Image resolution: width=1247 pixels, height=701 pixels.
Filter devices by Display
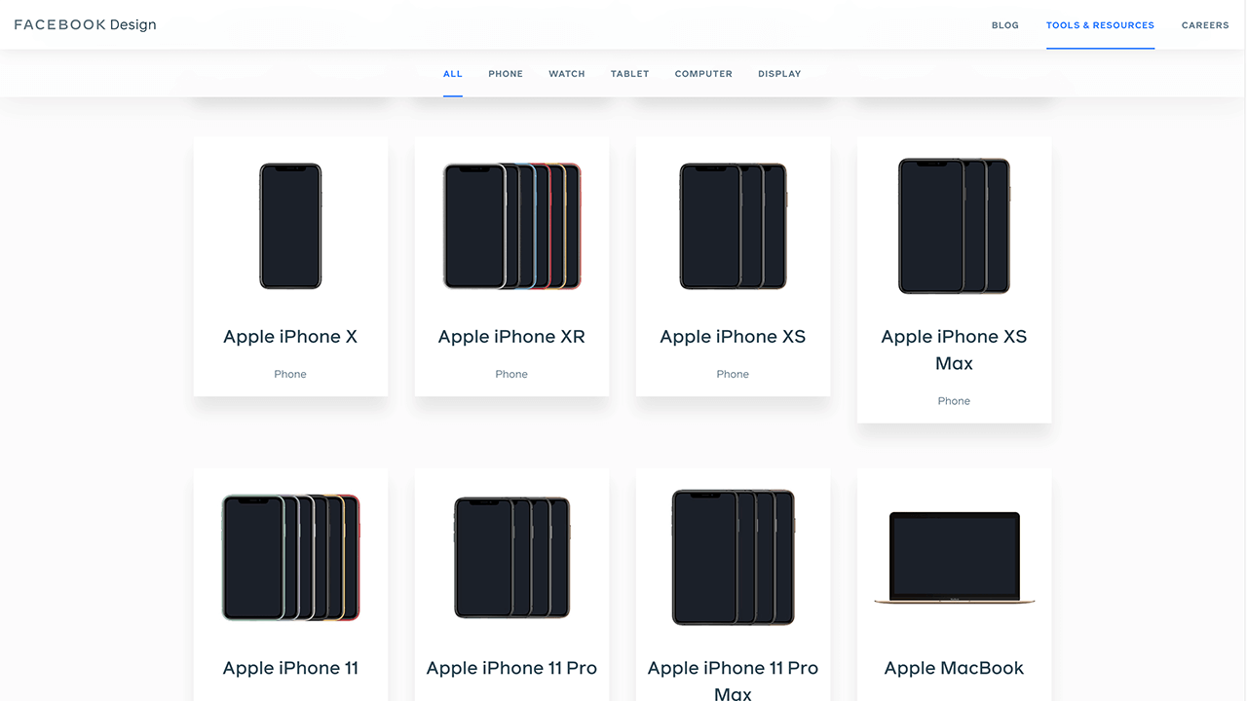[779, 74]
